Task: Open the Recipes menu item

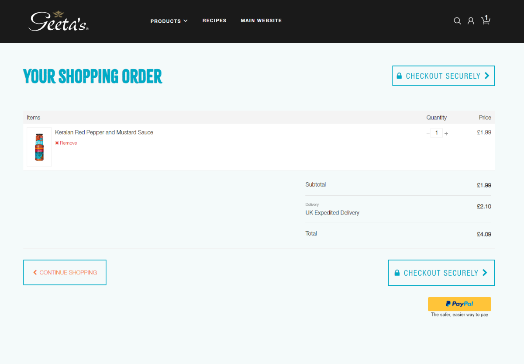Action: point(214,21)
